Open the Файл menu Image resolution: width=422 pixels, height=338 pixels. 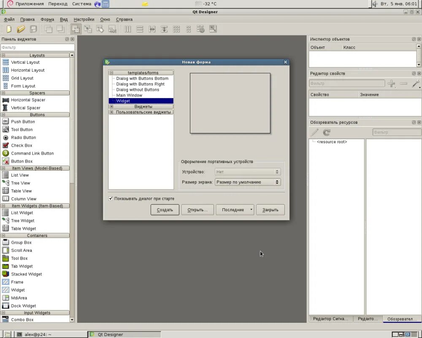[9, 19]
